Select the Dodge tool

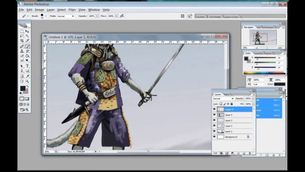point(27,61)
